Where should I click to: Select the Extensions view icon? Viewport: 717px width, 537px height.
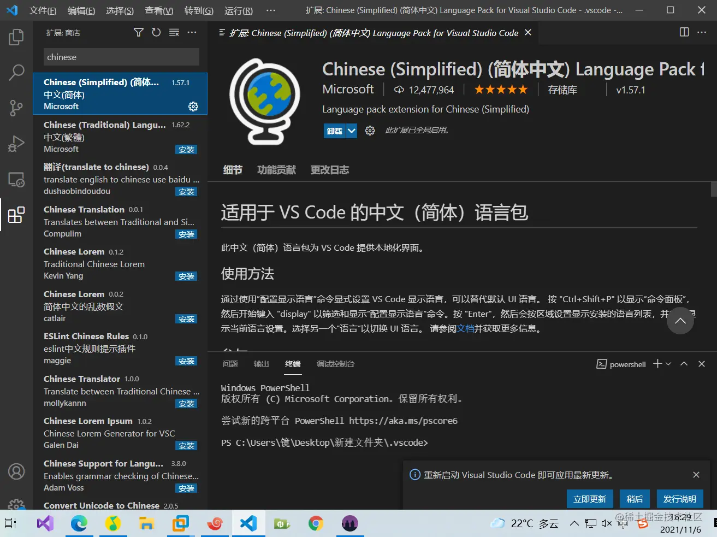(x=16, y=215)
